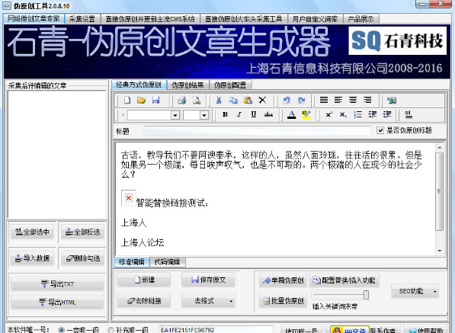
Task: Insert an image with the picture icon
Action: pos(392,101)
